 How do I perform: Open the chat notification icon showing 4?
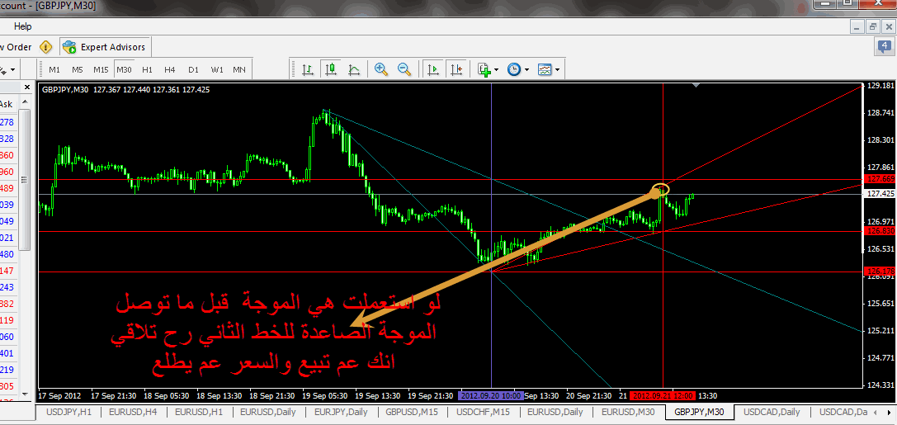[x=885, y=47]
